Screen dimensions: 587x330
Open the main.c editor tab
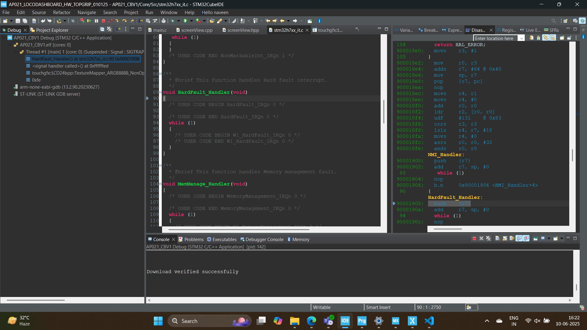(x=160, y=30)
